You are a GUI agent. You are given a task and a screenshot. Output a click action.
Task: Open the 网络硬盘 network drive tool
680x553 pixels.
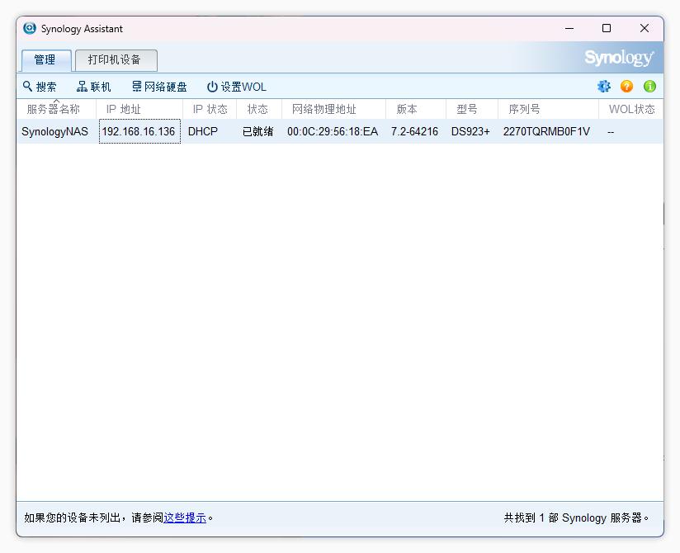click(159, 87)
